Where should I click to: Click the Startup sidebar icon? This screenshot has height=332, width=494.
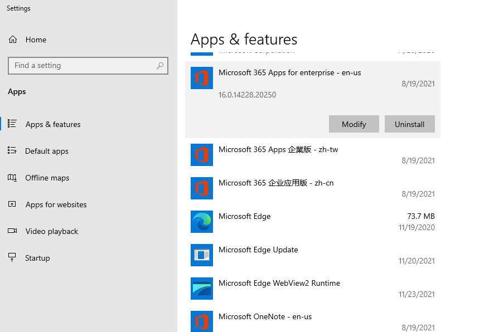click(x=12, y=257)
